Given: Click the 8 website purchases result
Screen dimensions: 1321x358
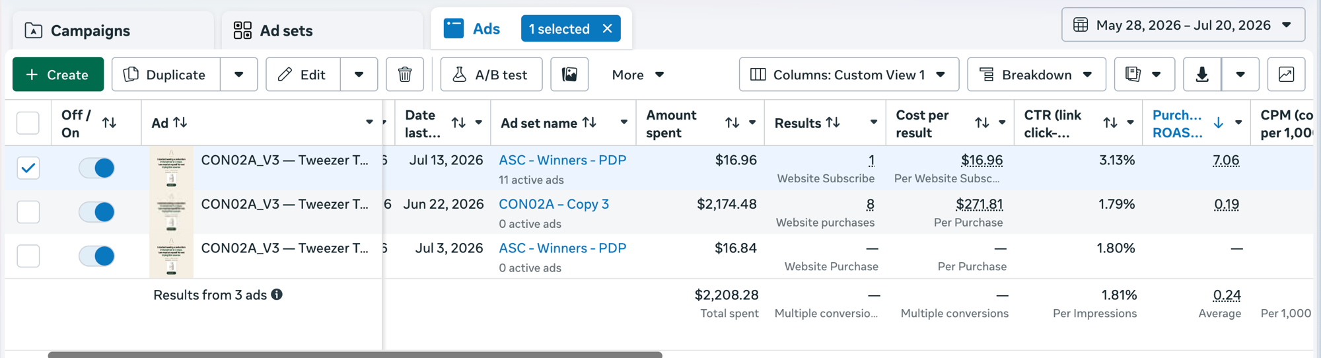Looking at the screenshot, I should (871, 205).
